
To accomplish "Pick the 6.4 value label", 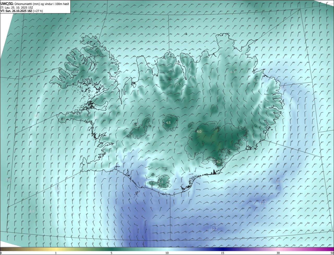I will (88, 115).
